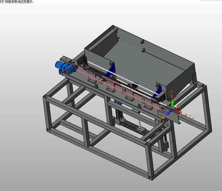Click the orange arrow handle below the Y label
222x191 pixels.
tap(172, 97)
